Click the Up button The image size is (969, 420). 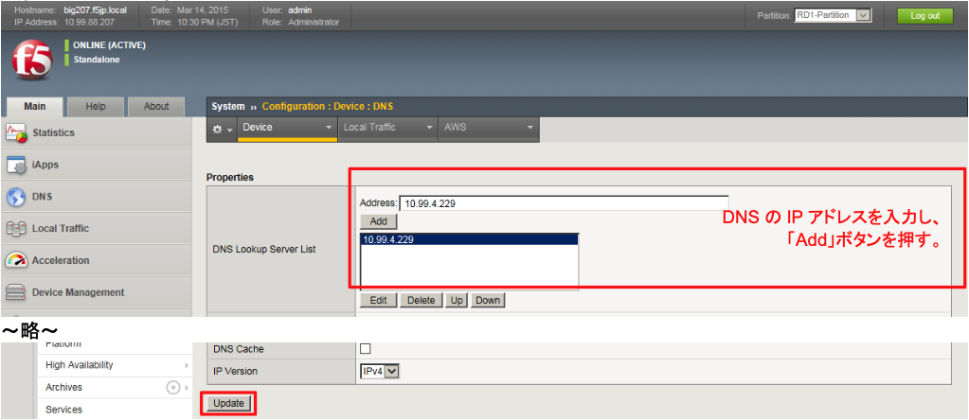point(456,301)
